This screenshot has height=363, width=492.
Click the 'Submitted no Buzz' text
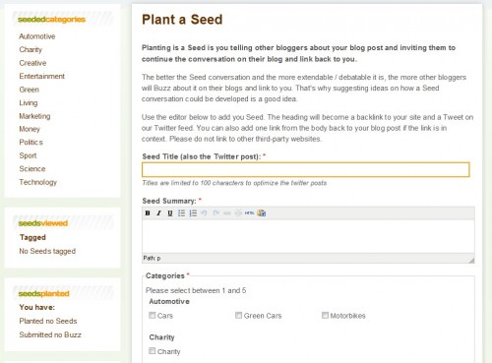pos(50,334)
